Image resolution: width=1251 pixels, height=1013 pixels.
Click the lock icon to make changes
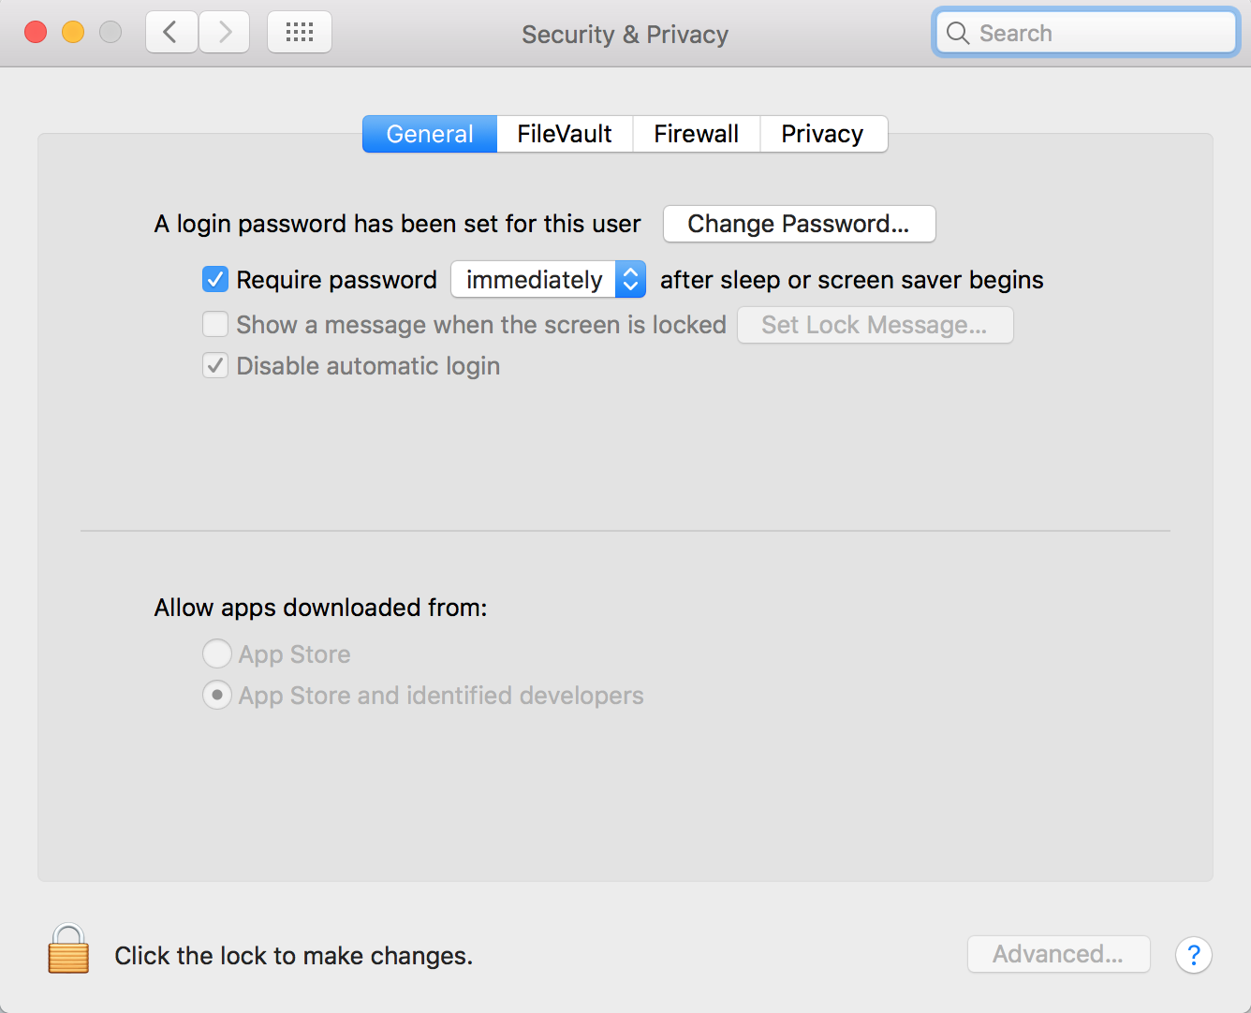coord(68,949)
